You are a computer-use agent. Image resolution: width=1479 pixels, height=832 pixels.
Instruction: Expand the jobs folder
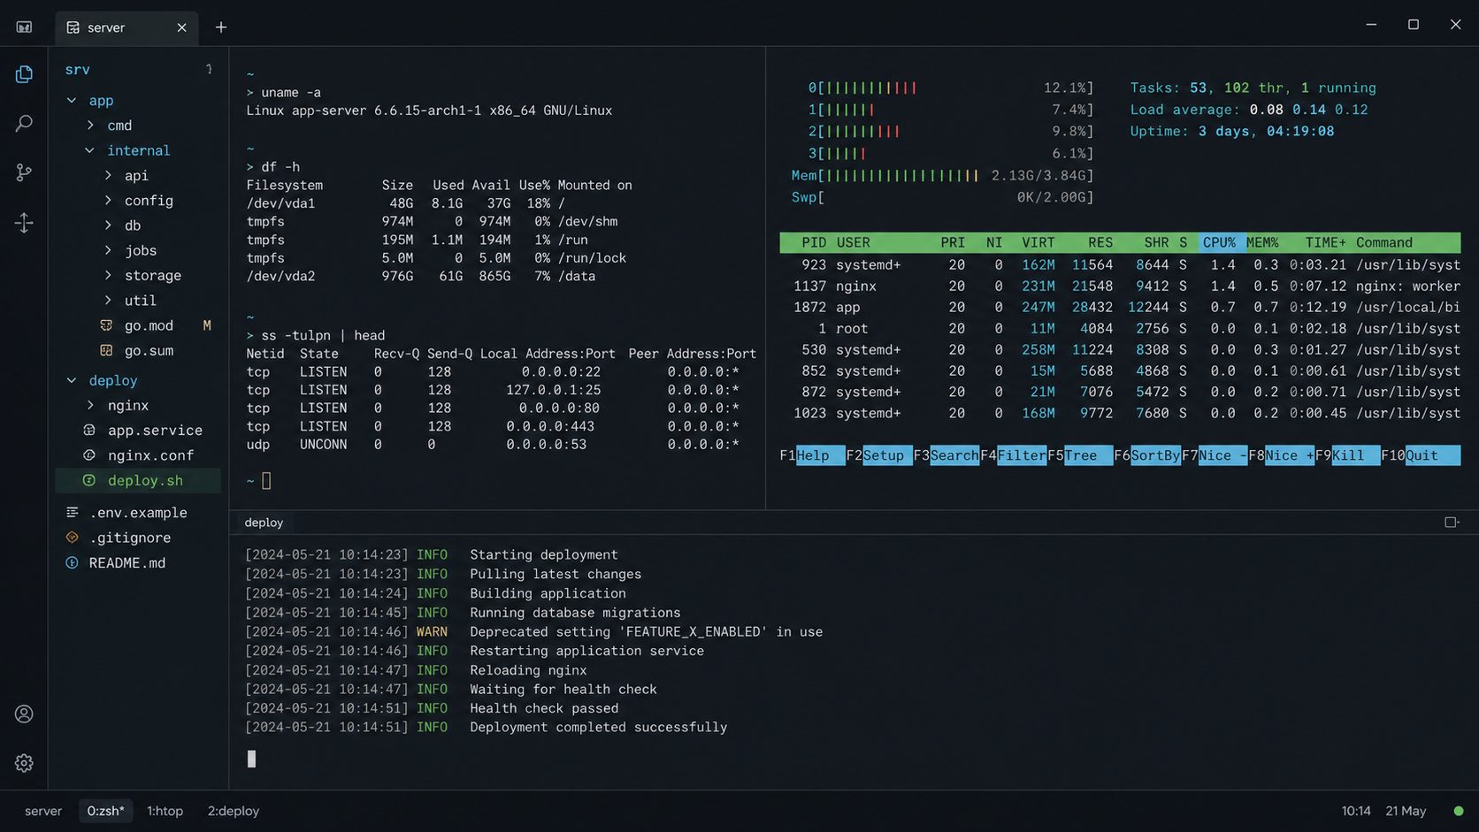pyautogui.click(x=108, y=250)
